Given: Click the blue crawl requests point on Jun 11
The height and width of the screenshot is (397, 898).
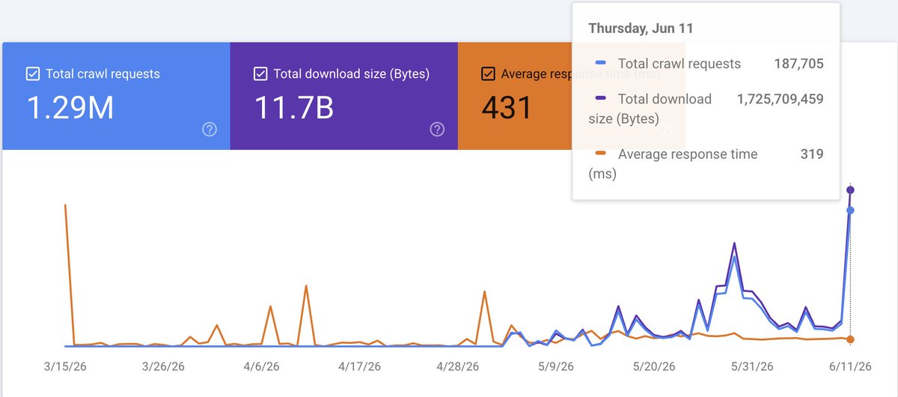Looking at the screenshot, I should (x=850, y=210).
